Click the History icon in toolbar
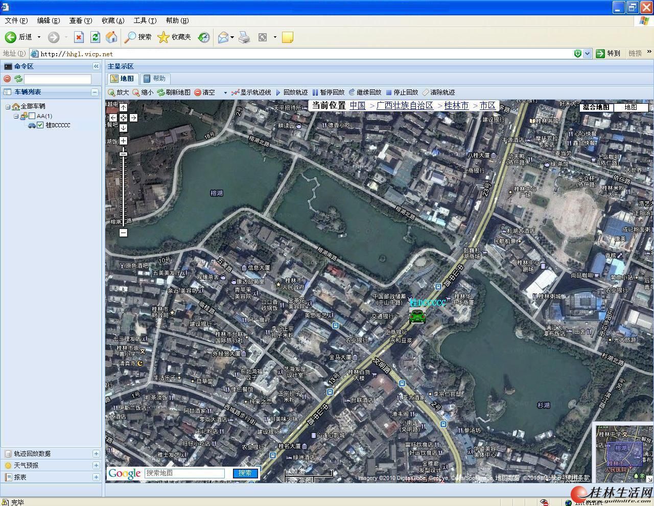654x506 pixels. click(x=204, y=37)
